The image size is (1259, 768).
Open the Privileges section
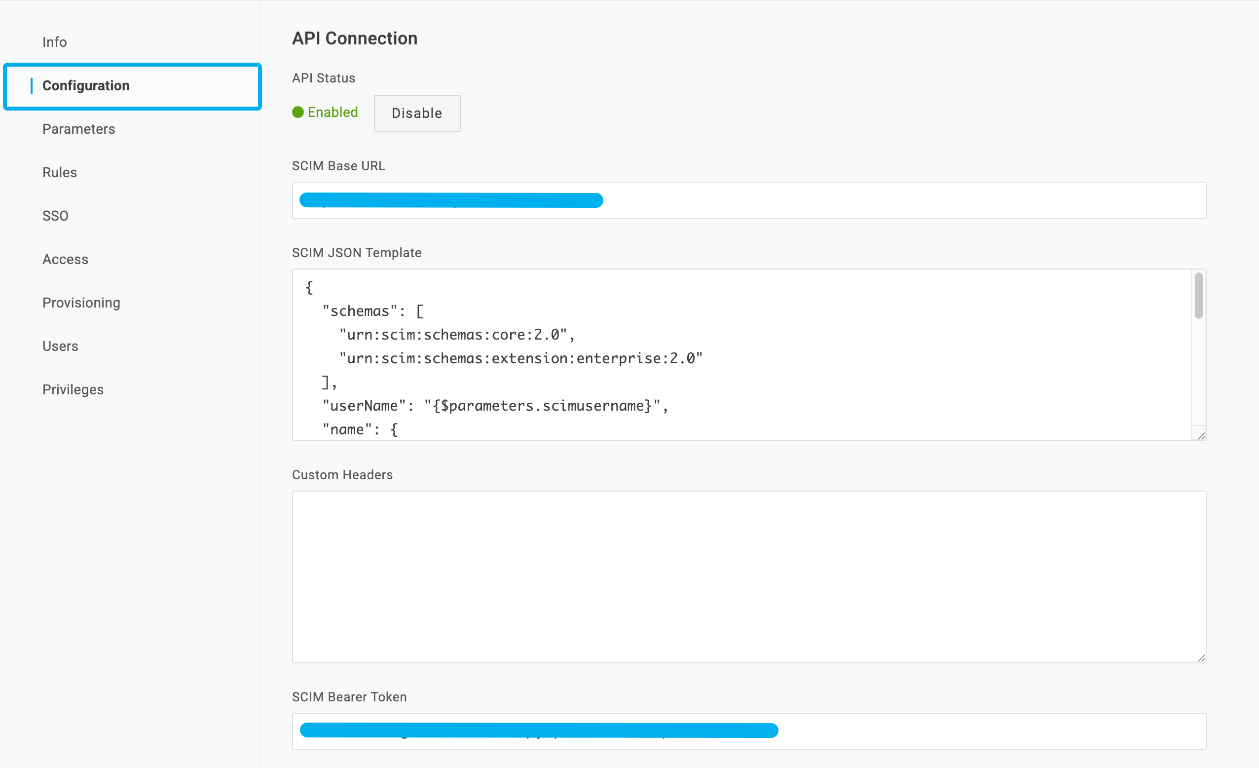point(73,389)
